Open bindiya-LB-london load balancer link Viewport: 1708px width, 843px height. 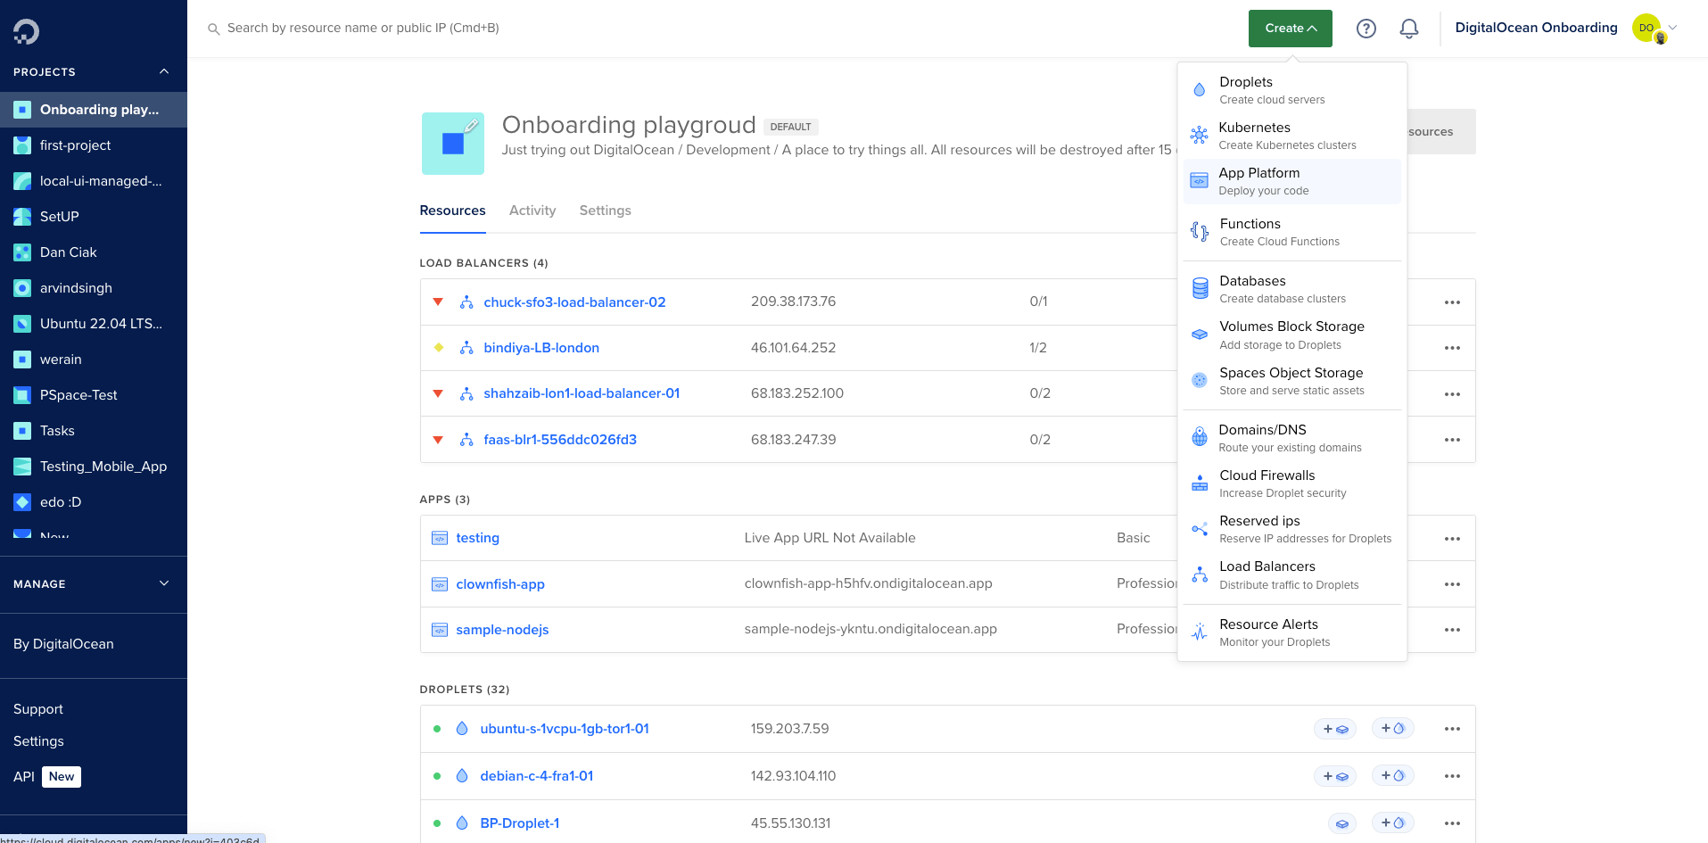tap(541, 348)
